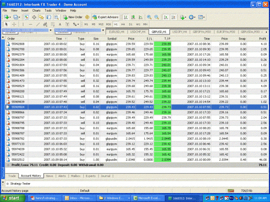Select the Text Label 'T' tool
270x202 pixels.
[x=67, y=24]
